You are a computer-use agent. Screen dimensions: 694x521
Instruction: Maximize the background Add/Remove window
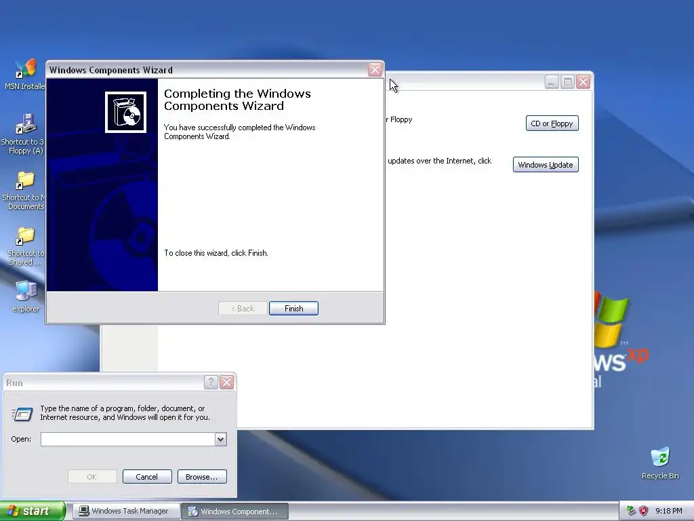567,82
